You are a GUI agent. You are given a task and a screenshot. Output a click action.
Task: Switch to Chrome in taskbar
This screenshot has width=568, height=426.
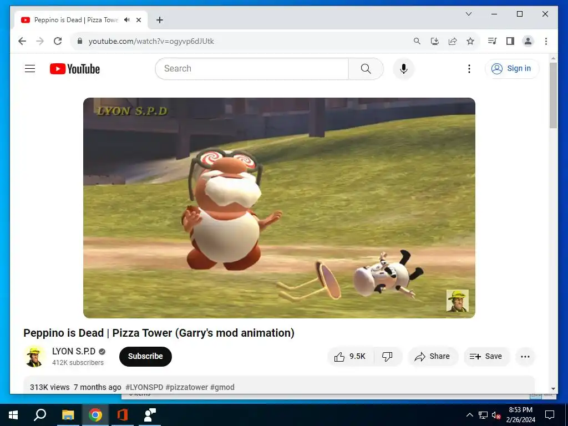pyautogui.click(x=95, y=415)
